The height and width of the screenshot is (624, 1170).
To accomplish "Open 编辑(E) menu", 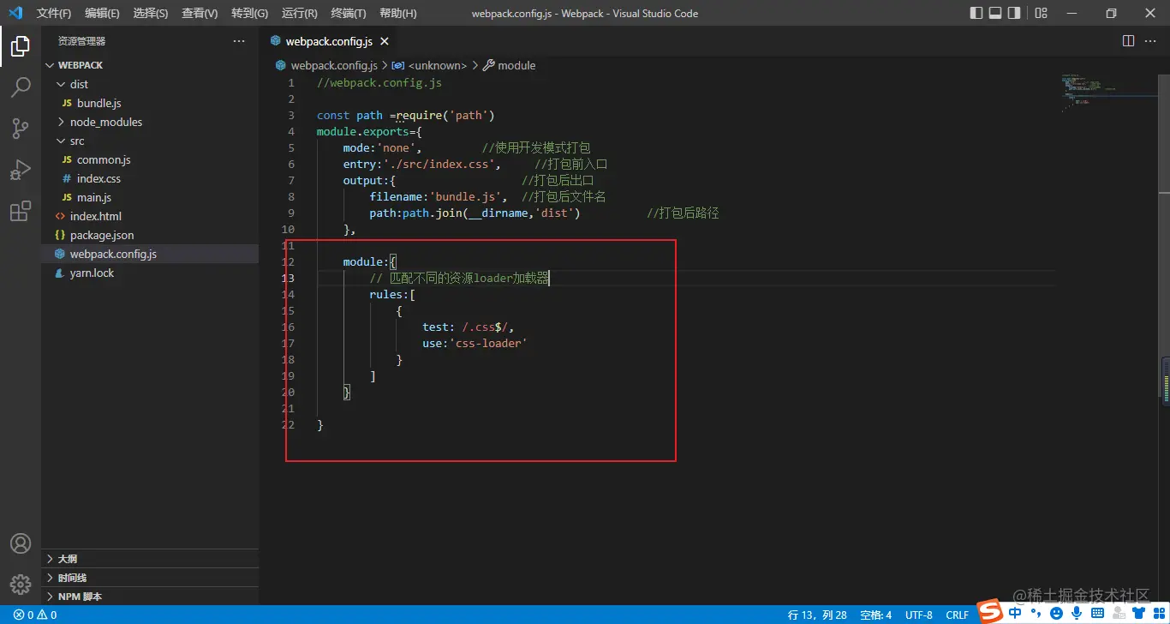I will coord(103,13).
